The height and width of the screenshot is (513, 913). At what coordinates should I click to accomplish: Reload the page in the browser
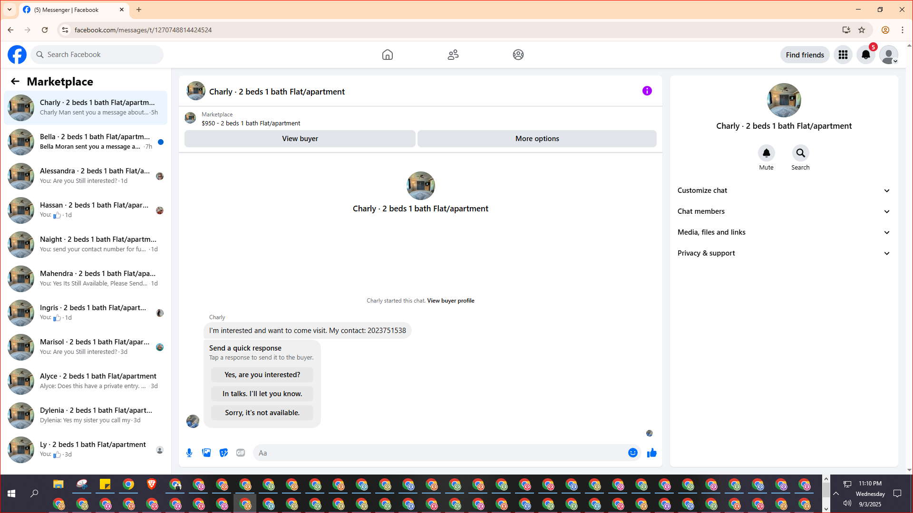(x=45, y=30)
